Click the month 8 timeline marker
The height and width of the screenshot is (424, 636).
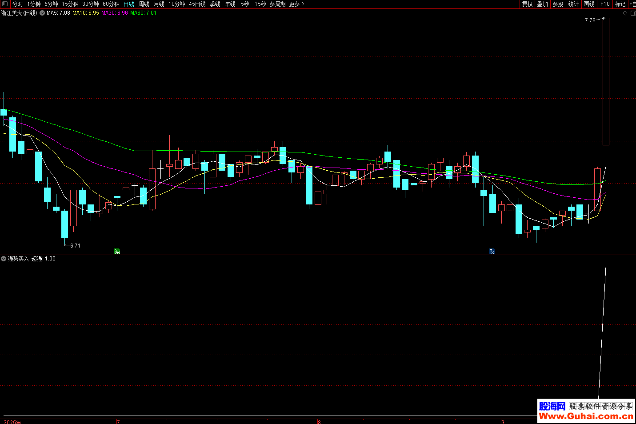click(319, 422)
